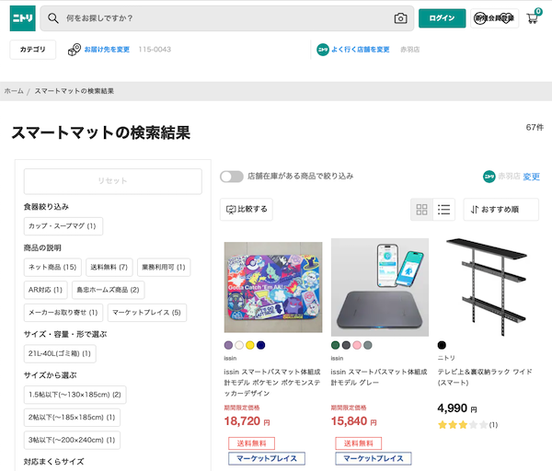Image resolution: width=552 pixels, height=471 pixels.
Task: Open grey smart bath mat thumbnail
Action: [x=380, y=287]
